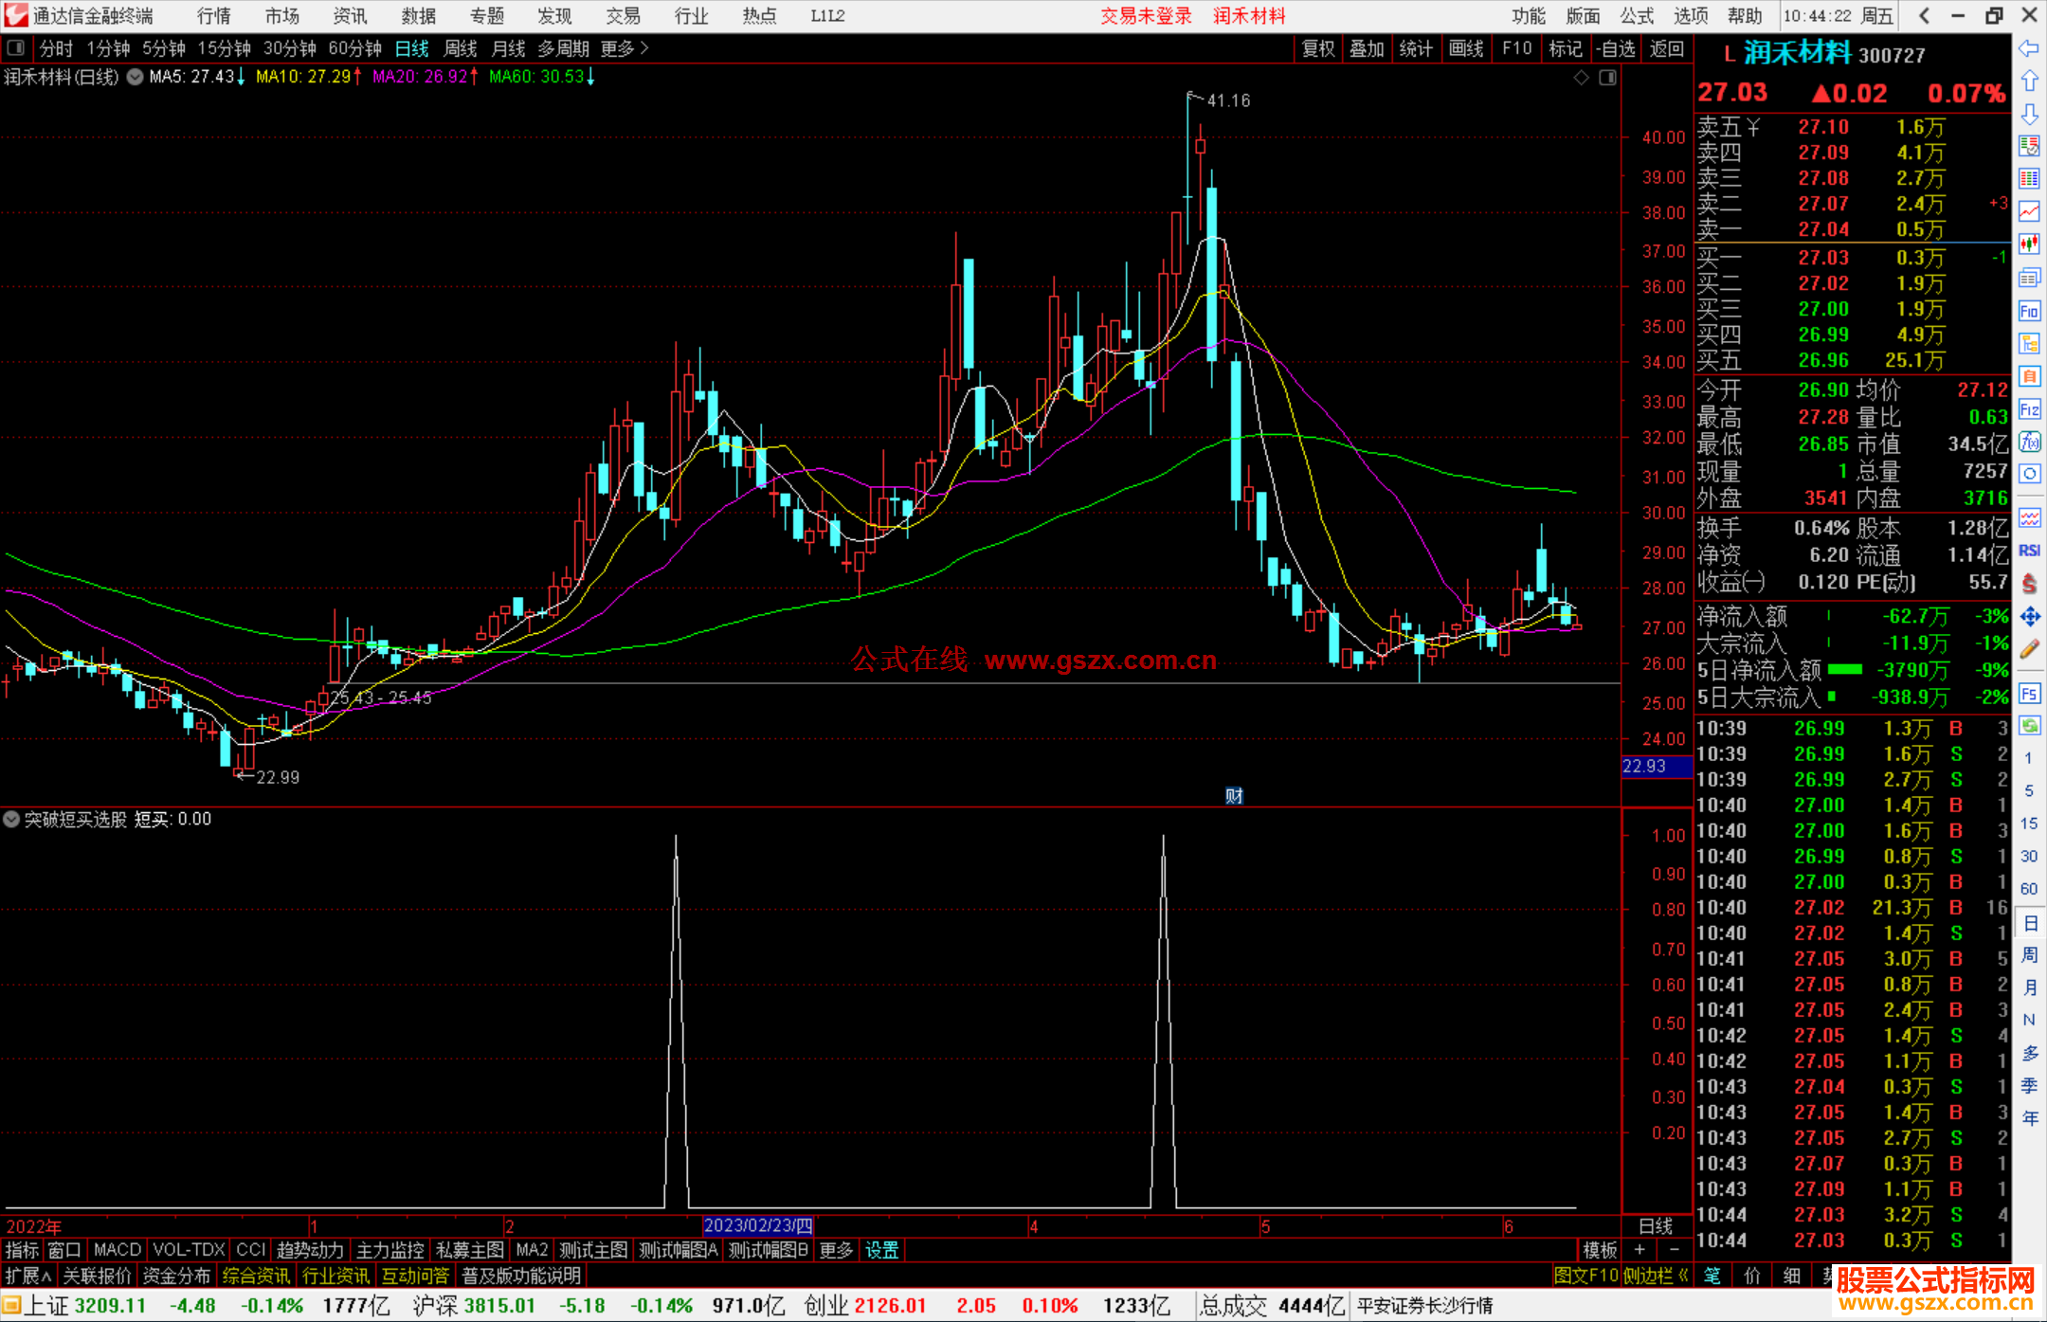
Task: Click the candlestick chart sidebar icon
Action: [2029, 244]
